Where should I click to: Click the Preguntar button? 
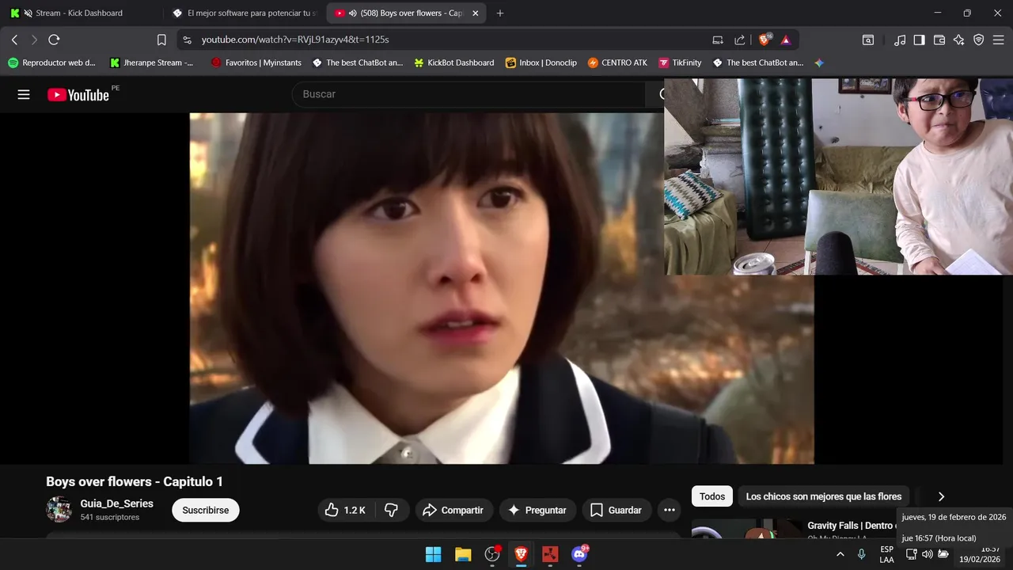pos(537,510)
